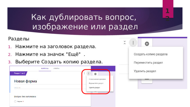
Task: Click three-dot More icon in small form screenshot
Action: [x=88, y=73]
